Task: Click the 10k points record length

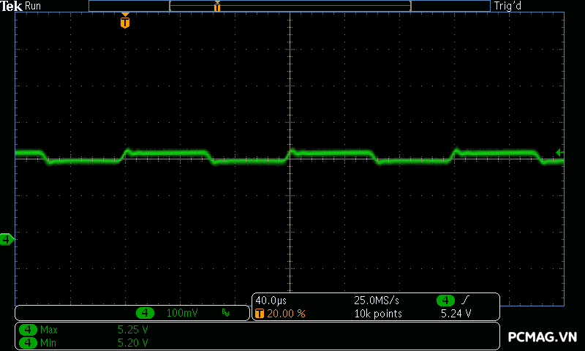Action: (x=377, y=313)
